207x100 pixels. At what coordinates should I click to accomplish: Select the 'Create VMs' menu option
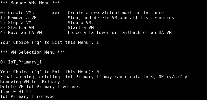click(x=17, y=13)
